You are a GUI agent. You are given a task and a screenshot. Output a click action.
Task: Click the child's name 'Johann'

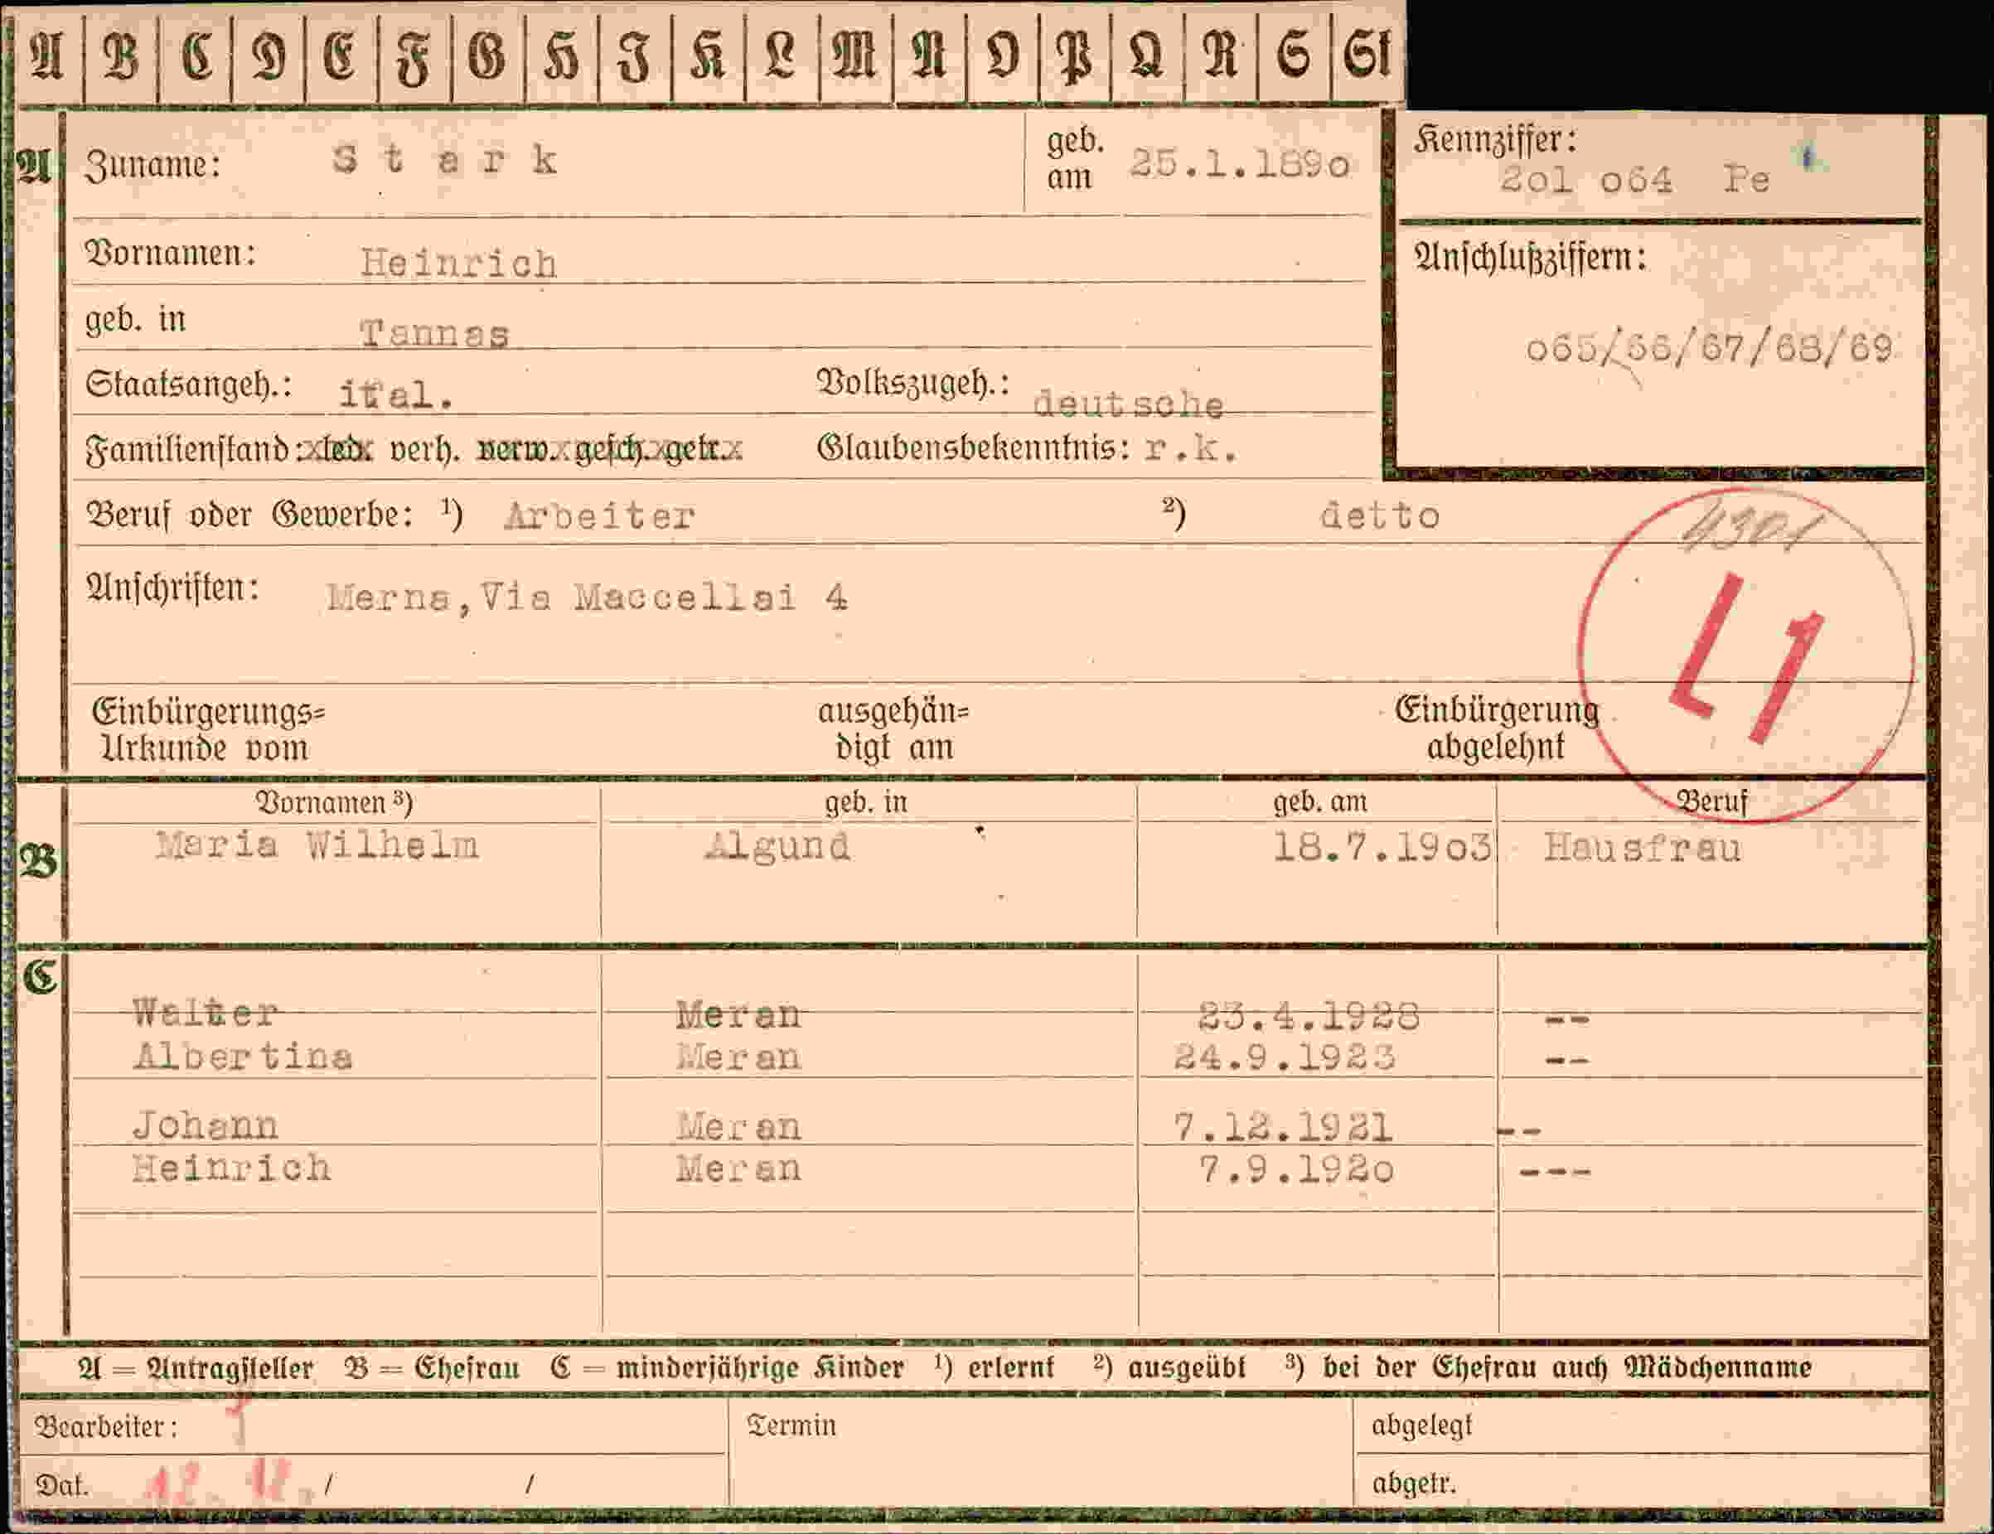pyautogui.click(x=206, y=1125)
